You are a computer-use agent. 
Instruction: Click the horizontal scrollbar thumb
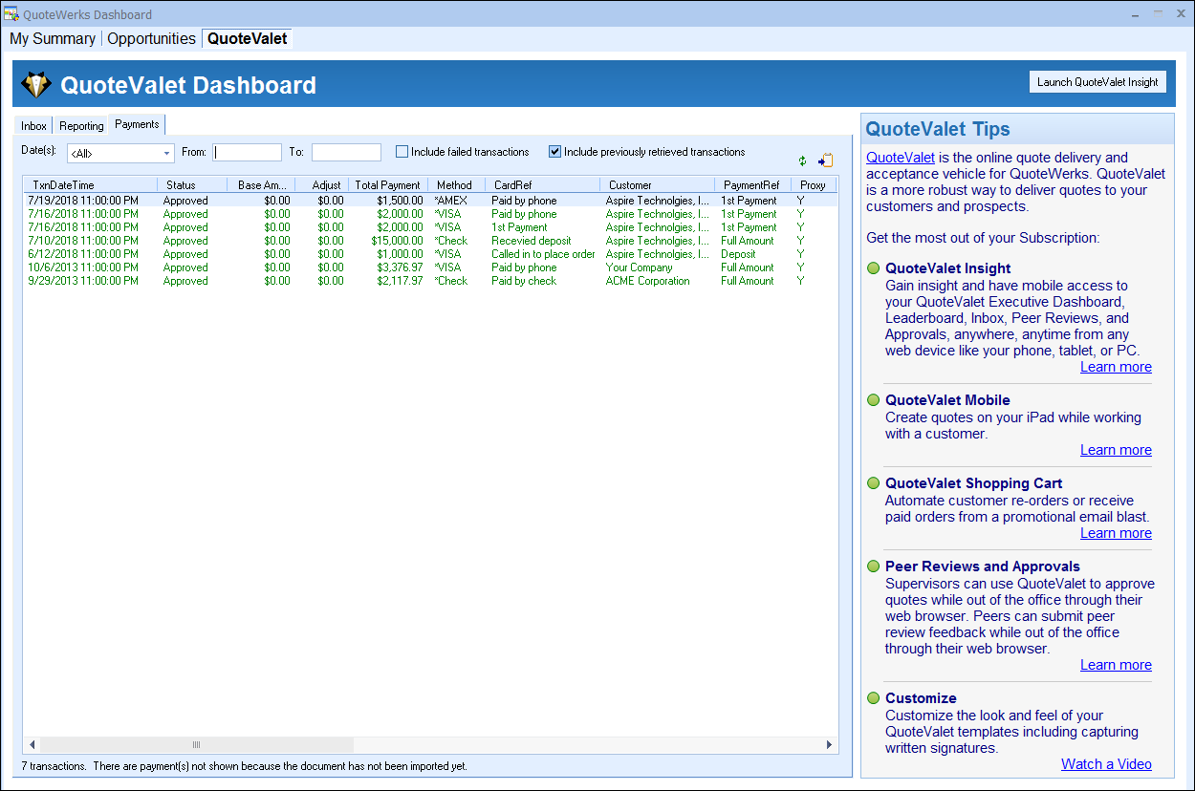pyautogui.click(x=196, y=744)
